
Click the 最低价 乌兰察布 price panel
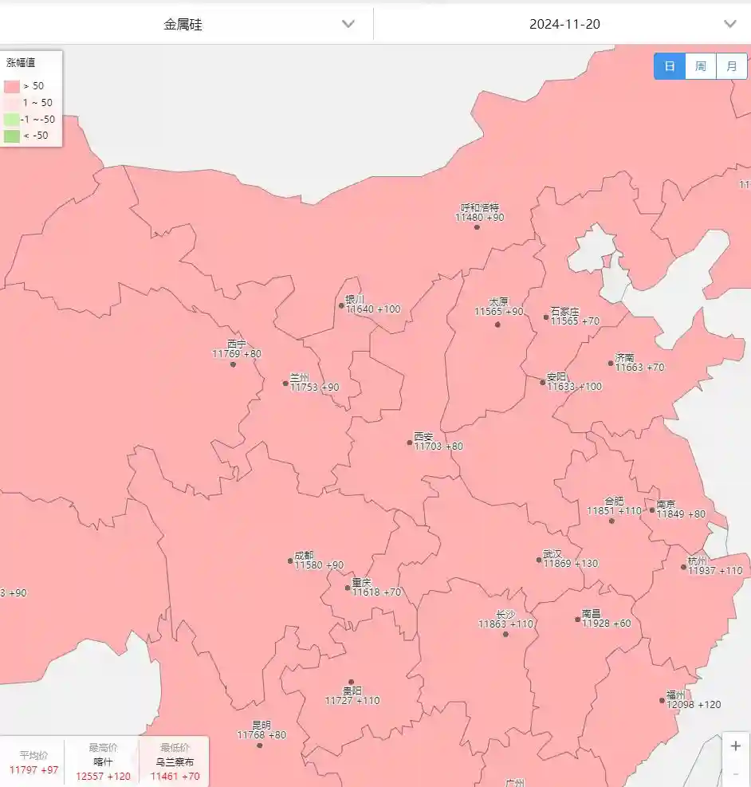[175, 761]
